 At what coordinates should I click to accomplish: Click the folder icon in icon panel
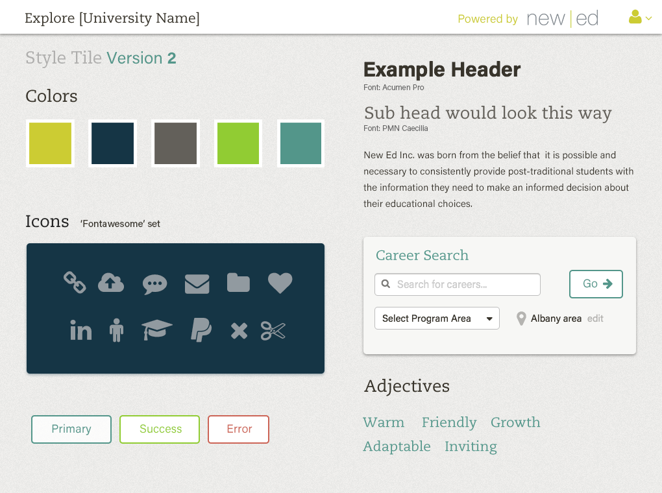tap(239, 282)
